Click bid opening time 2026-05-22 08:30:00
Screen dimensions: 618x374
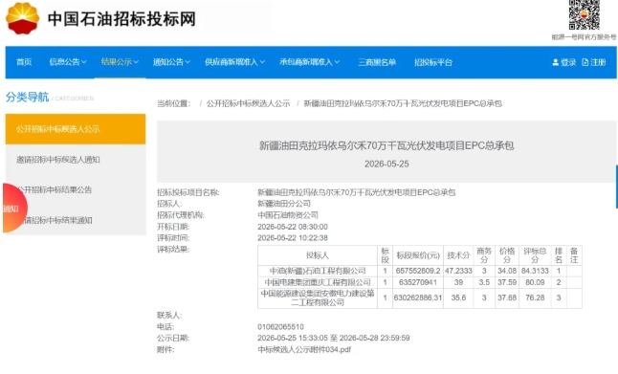click(293, 227)
